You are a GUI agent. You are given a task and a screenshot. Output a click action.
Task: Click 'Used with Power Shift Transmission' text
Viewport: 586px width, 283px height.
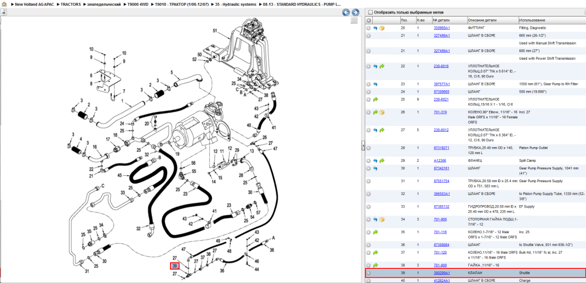pyautogui.click(x=546, y=59)
